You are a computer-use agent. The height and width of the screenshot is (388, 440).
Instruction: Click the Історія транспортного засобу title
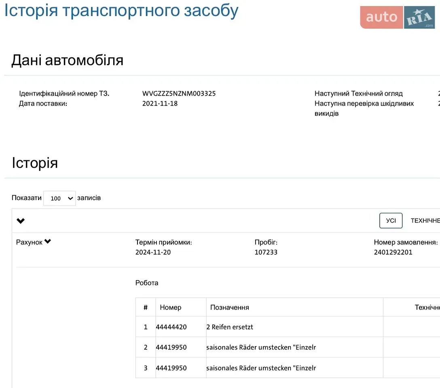pos(121,11)
